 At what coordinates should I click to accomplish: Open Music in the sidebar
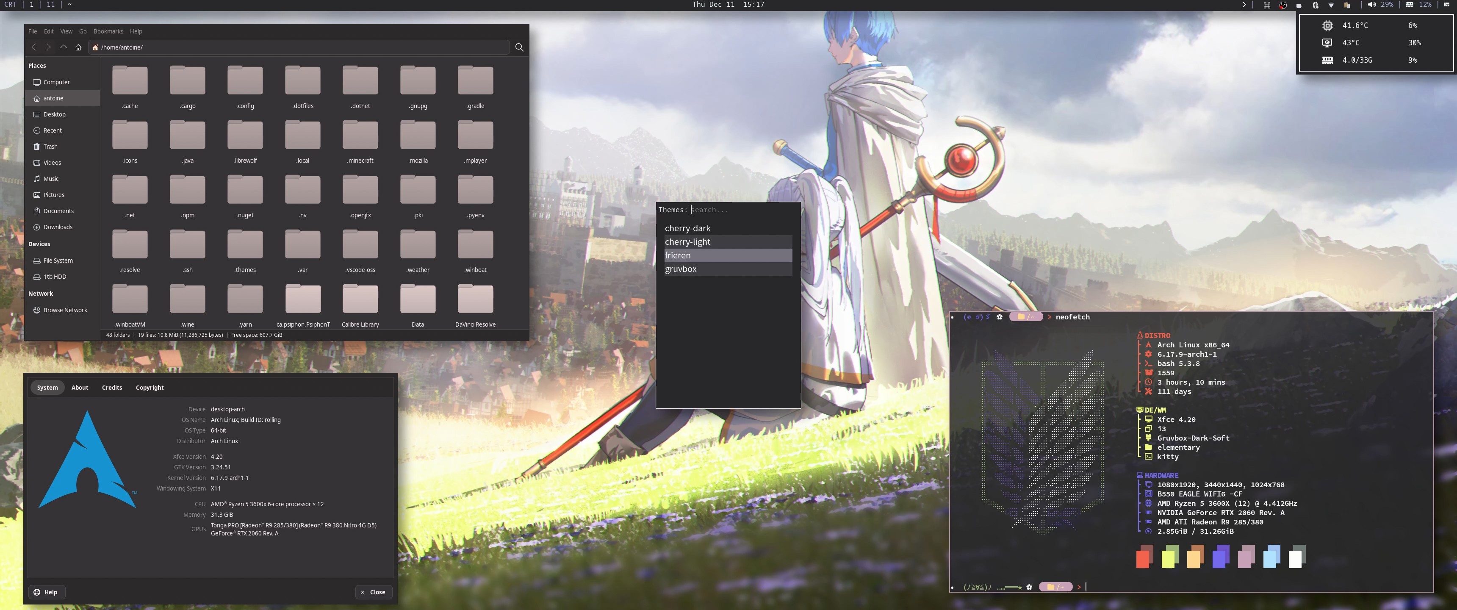coord(62,179)
